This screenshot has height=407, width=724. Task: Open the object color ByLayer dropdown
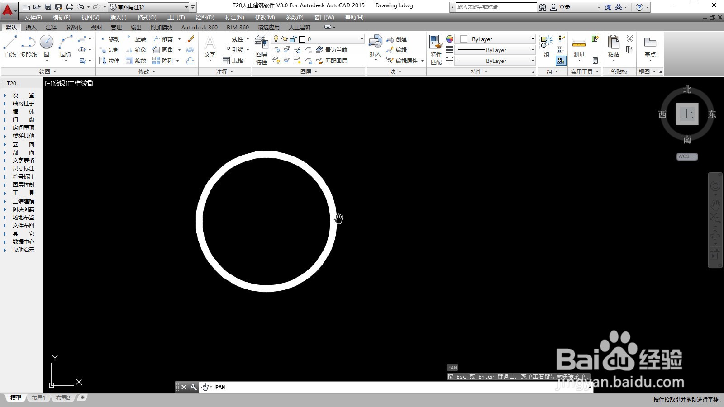pos(495,39)
